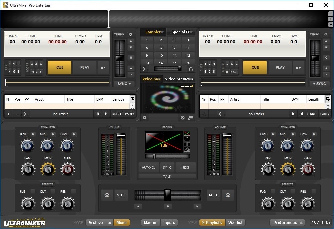Mute the left channel

tap(121, 195)
